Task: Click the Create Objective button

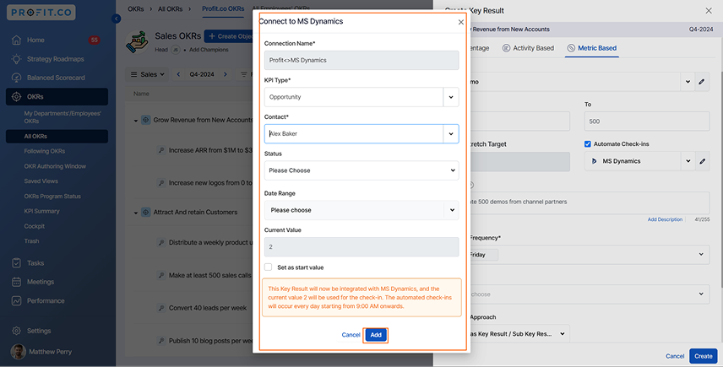Action: point(229,36)
